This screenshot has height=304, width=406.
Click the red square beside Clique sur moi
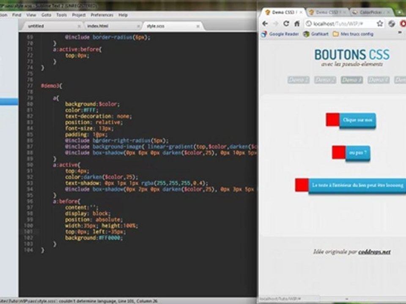pyautogui.click(x=333, y=119)
